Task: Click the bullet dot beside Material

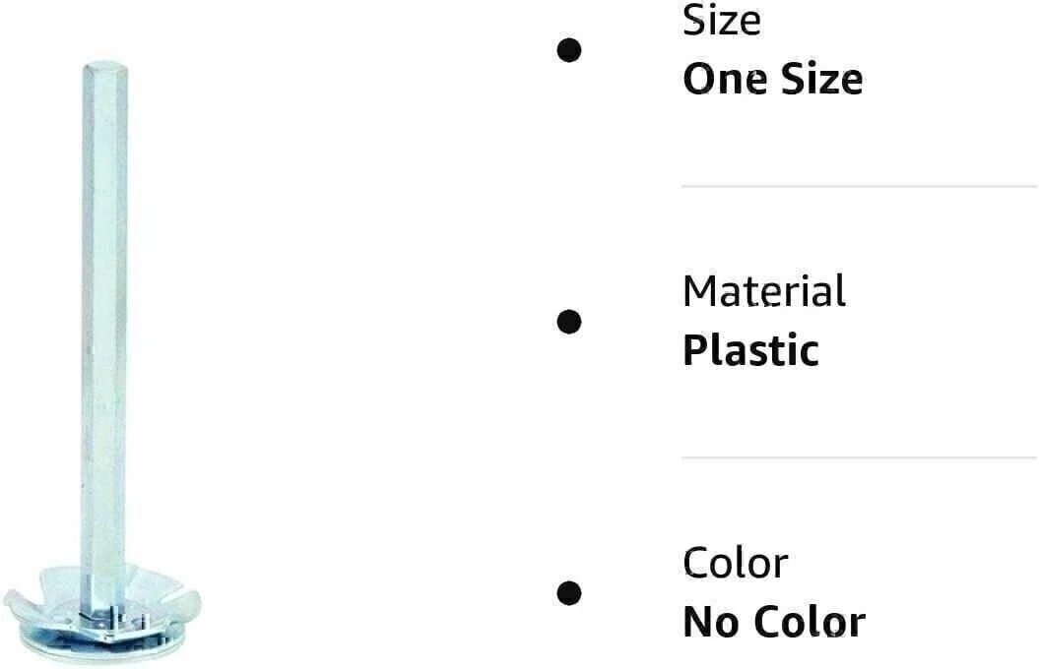Action: [569, 322]
